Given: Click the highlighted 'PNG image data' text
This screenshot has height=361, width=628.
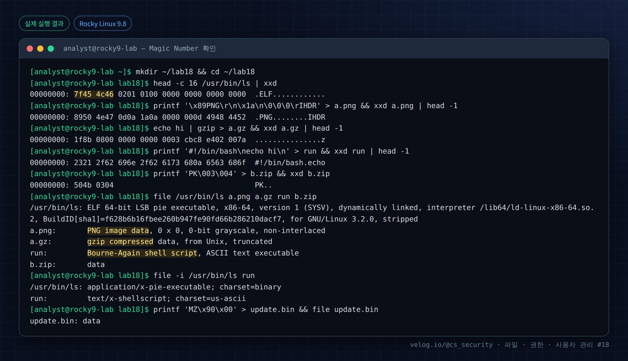Looking at the screenshot, I should pyautogui.click(x=118, y=231).
